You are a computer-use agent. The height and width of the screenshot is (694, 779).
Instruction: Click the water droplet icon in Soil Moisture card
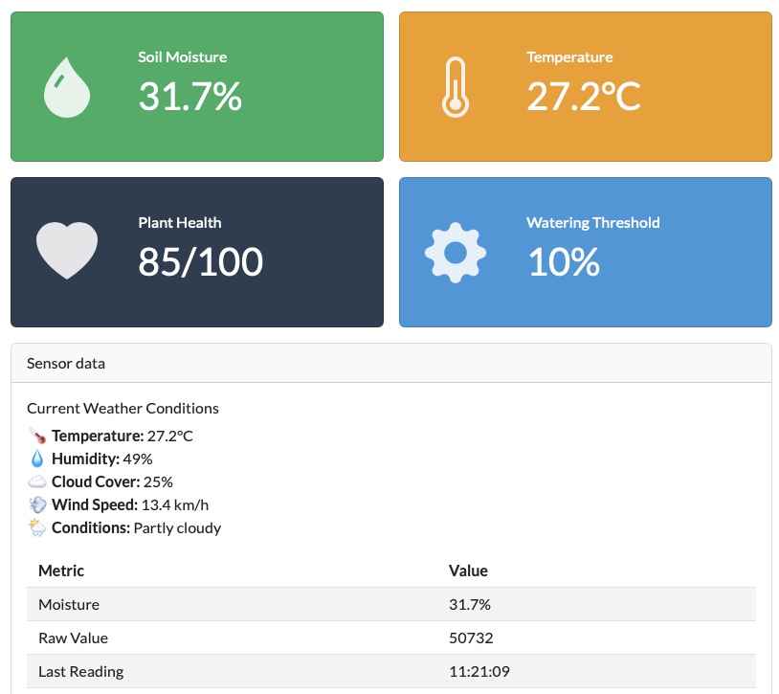tap(67, 87)
